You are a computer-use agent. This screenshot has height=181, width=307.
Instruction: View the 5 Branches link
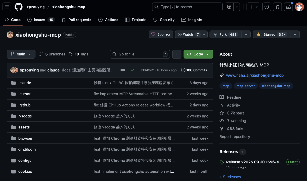[x=52, y=54]
